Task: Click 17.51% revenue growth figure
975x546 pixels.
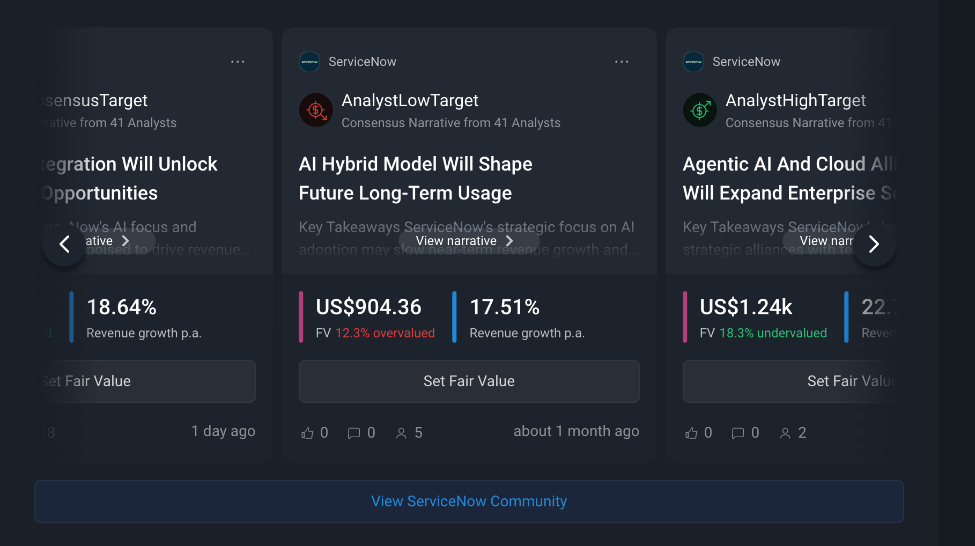Action: coord(505,307)
